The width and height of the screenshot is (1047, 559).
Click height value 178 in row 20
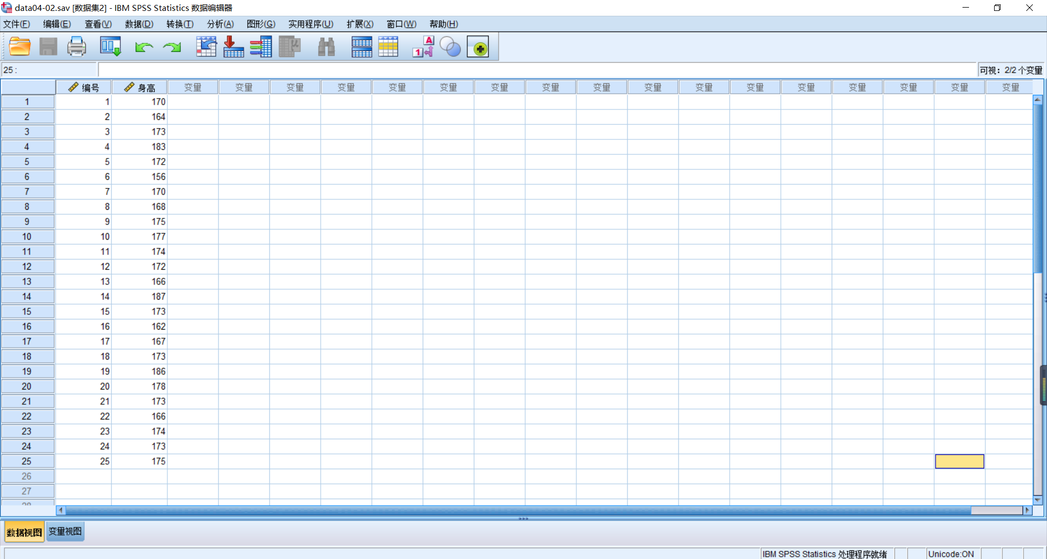(x=140, y=386)
